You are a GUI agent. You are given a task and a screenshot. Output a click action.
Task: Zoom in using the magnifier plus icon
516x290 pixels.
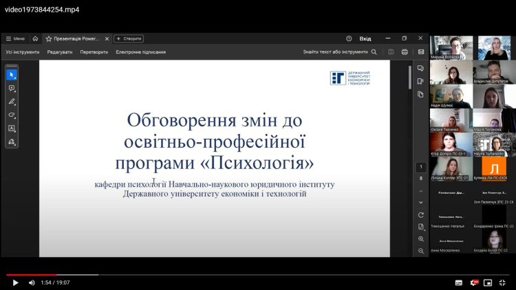(421, 239)
